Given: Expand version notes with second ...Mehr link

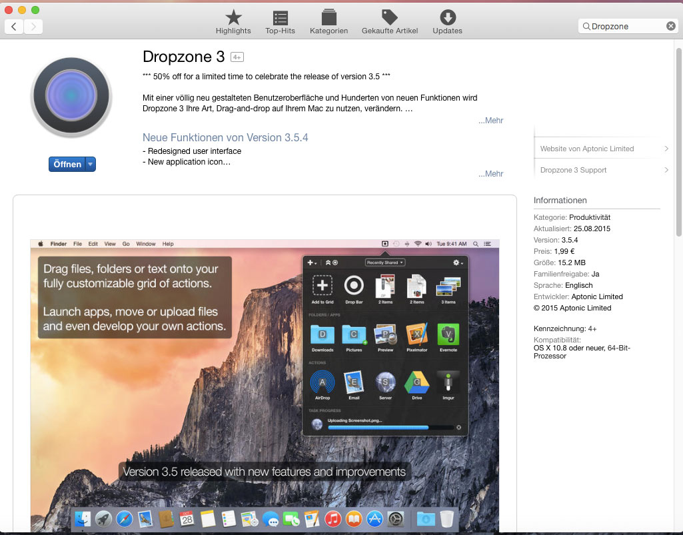Looking at the screenshot, I should (x=490, y=173).
